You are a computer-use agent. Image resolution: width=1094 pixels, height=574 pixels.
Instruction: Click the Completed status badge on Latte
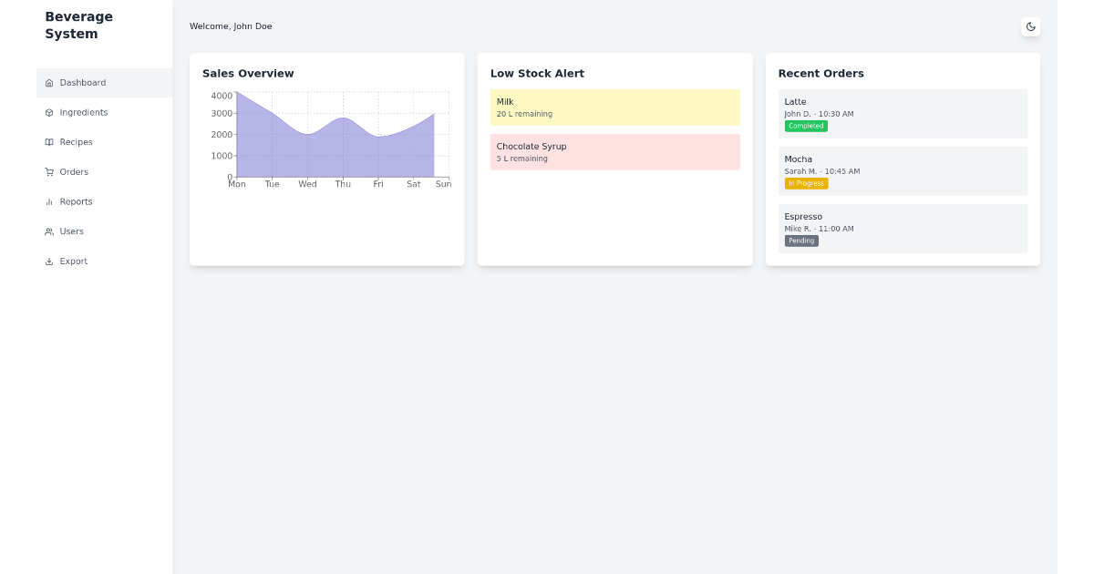[x=806, y=126]
